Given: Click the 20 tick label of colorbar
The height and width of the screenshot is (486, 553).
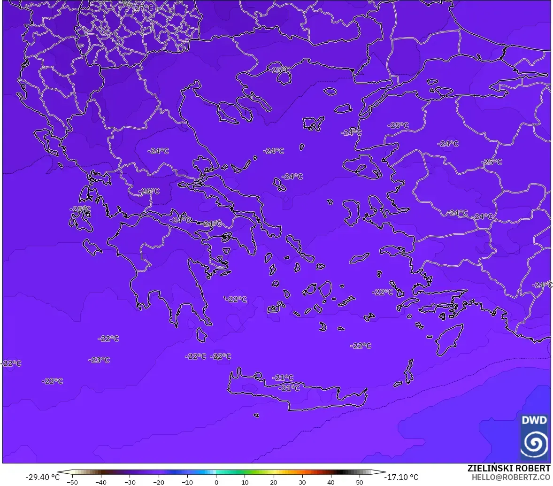Looking at the screenshot, I should (273, 482).
